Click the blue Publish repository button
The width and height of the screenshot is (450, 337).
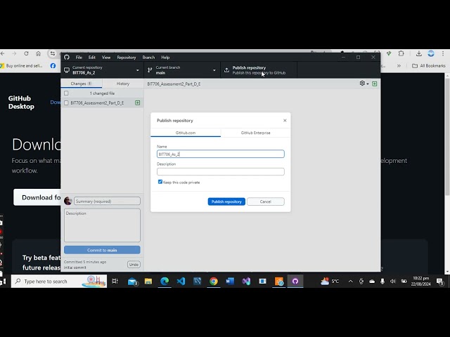point(226,201)
